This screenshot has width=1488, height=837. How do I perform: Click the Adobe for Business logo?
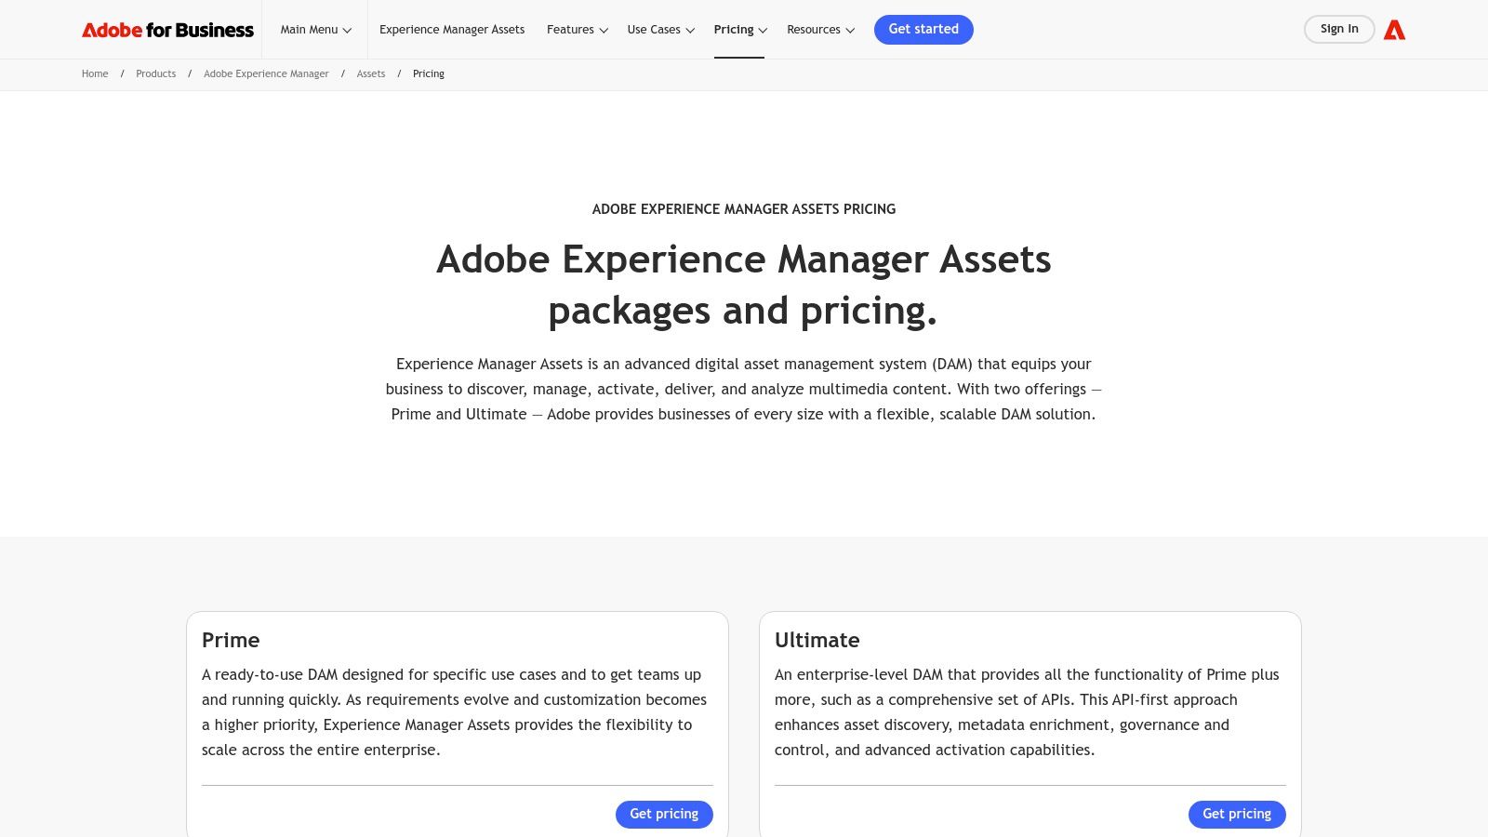[167, 29]
